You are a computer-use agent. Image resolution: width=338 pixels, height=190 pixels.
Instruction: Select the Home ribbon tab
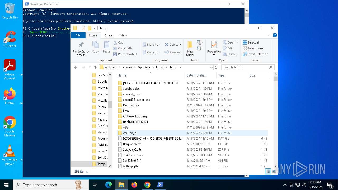93,35
